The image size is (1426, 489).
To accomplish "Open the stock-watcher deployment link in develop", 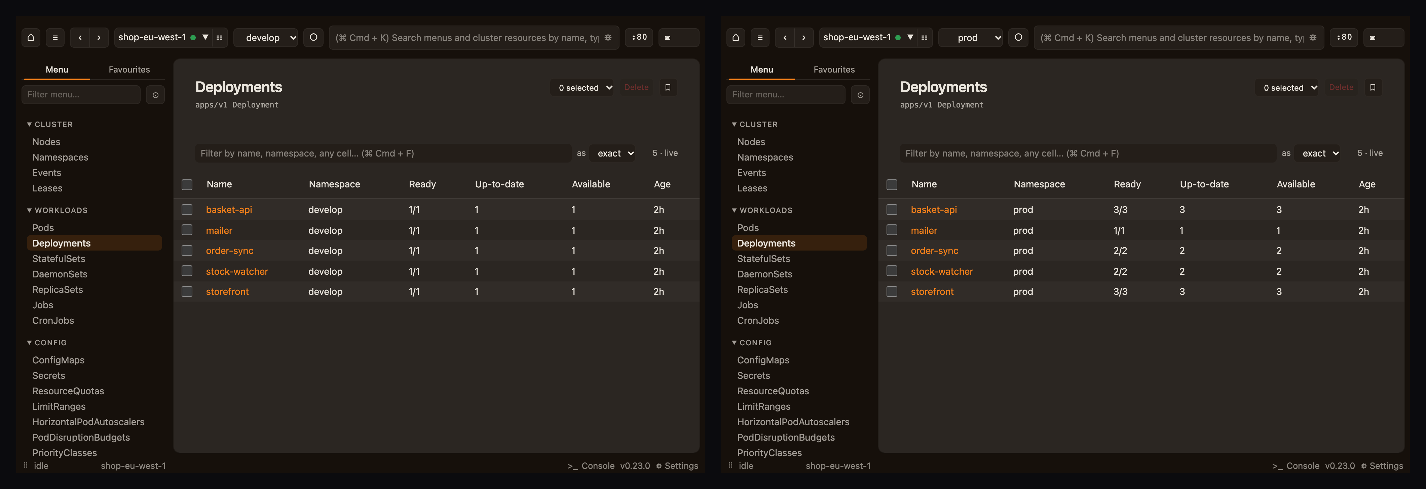I will click(237, 271).
